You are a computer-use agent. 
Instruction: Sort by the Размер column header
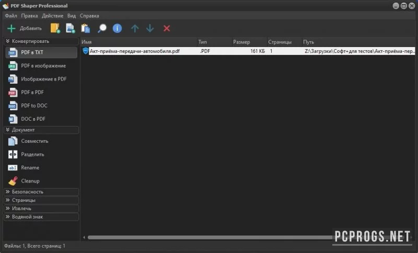pos(249,42)
